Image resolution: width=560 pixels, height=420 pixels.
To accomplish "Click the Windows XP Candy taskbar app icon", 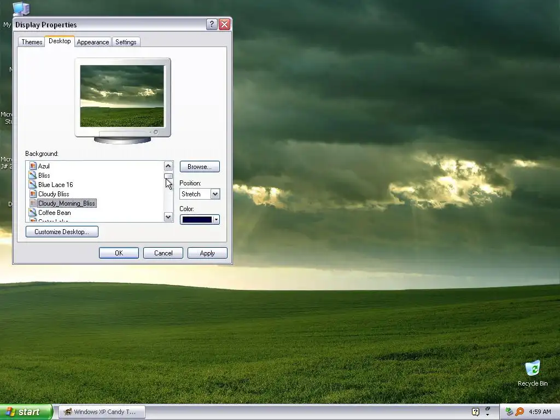I will 67,412.
